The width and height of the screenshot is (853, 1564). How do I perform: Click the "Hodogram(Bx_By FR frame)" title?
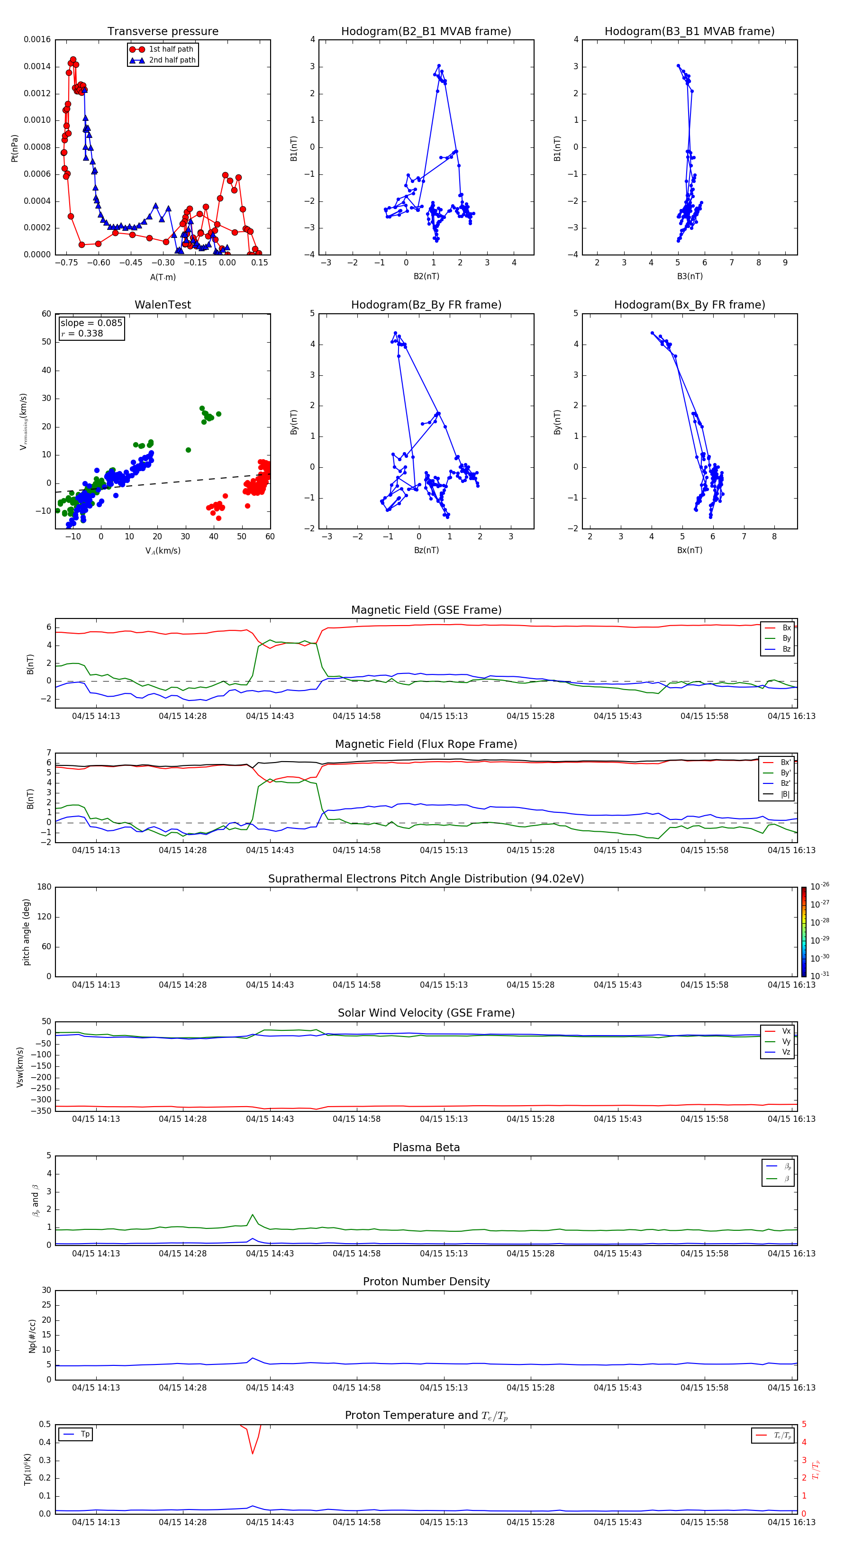[690, 305]
